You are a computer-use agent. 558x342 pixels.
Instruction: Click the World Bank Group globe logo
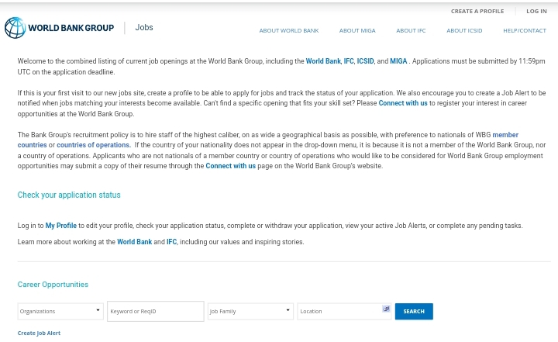[x=15, y=28]
